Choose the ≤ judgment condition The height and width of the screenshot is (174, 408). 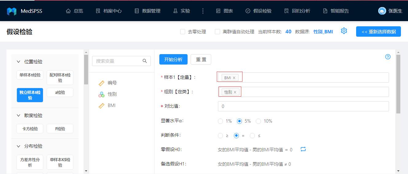click(x=252, y=135)
